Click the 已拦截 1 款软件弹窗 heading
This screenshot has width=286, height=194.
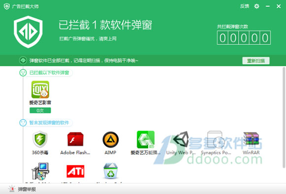(105, 25)
